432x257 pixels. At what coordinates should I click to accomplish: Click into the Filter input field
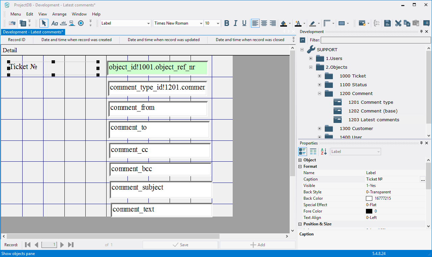(x=375, y=40)
